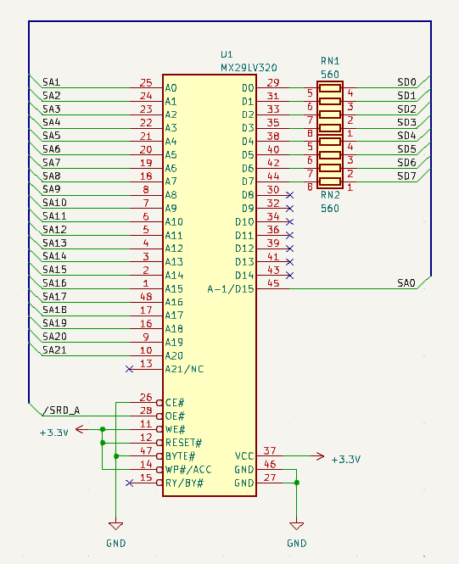Select the A-1/D15 pin name

coord(231,289)
